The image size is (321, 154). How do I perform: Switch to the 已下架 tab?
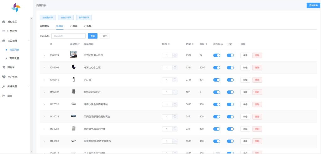click(88, 26)
